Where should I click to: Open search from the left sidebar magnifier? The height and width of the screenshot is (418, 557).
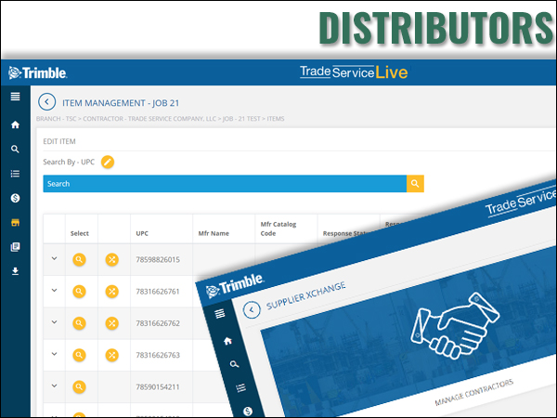15,149
